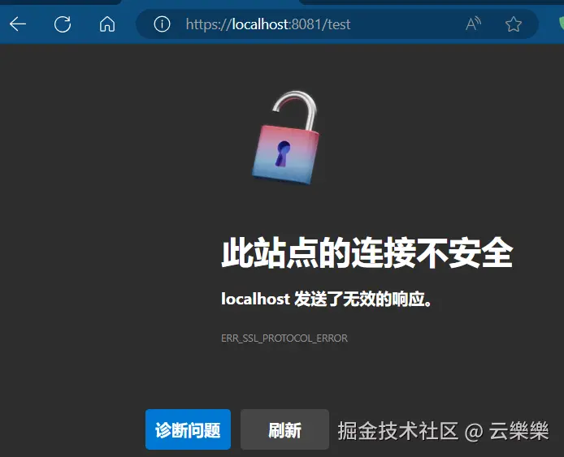The height and width of the screenshot is (457, 564).
Task: Click the 掘金技术社区 watermark text
Action: click(398, 431)
